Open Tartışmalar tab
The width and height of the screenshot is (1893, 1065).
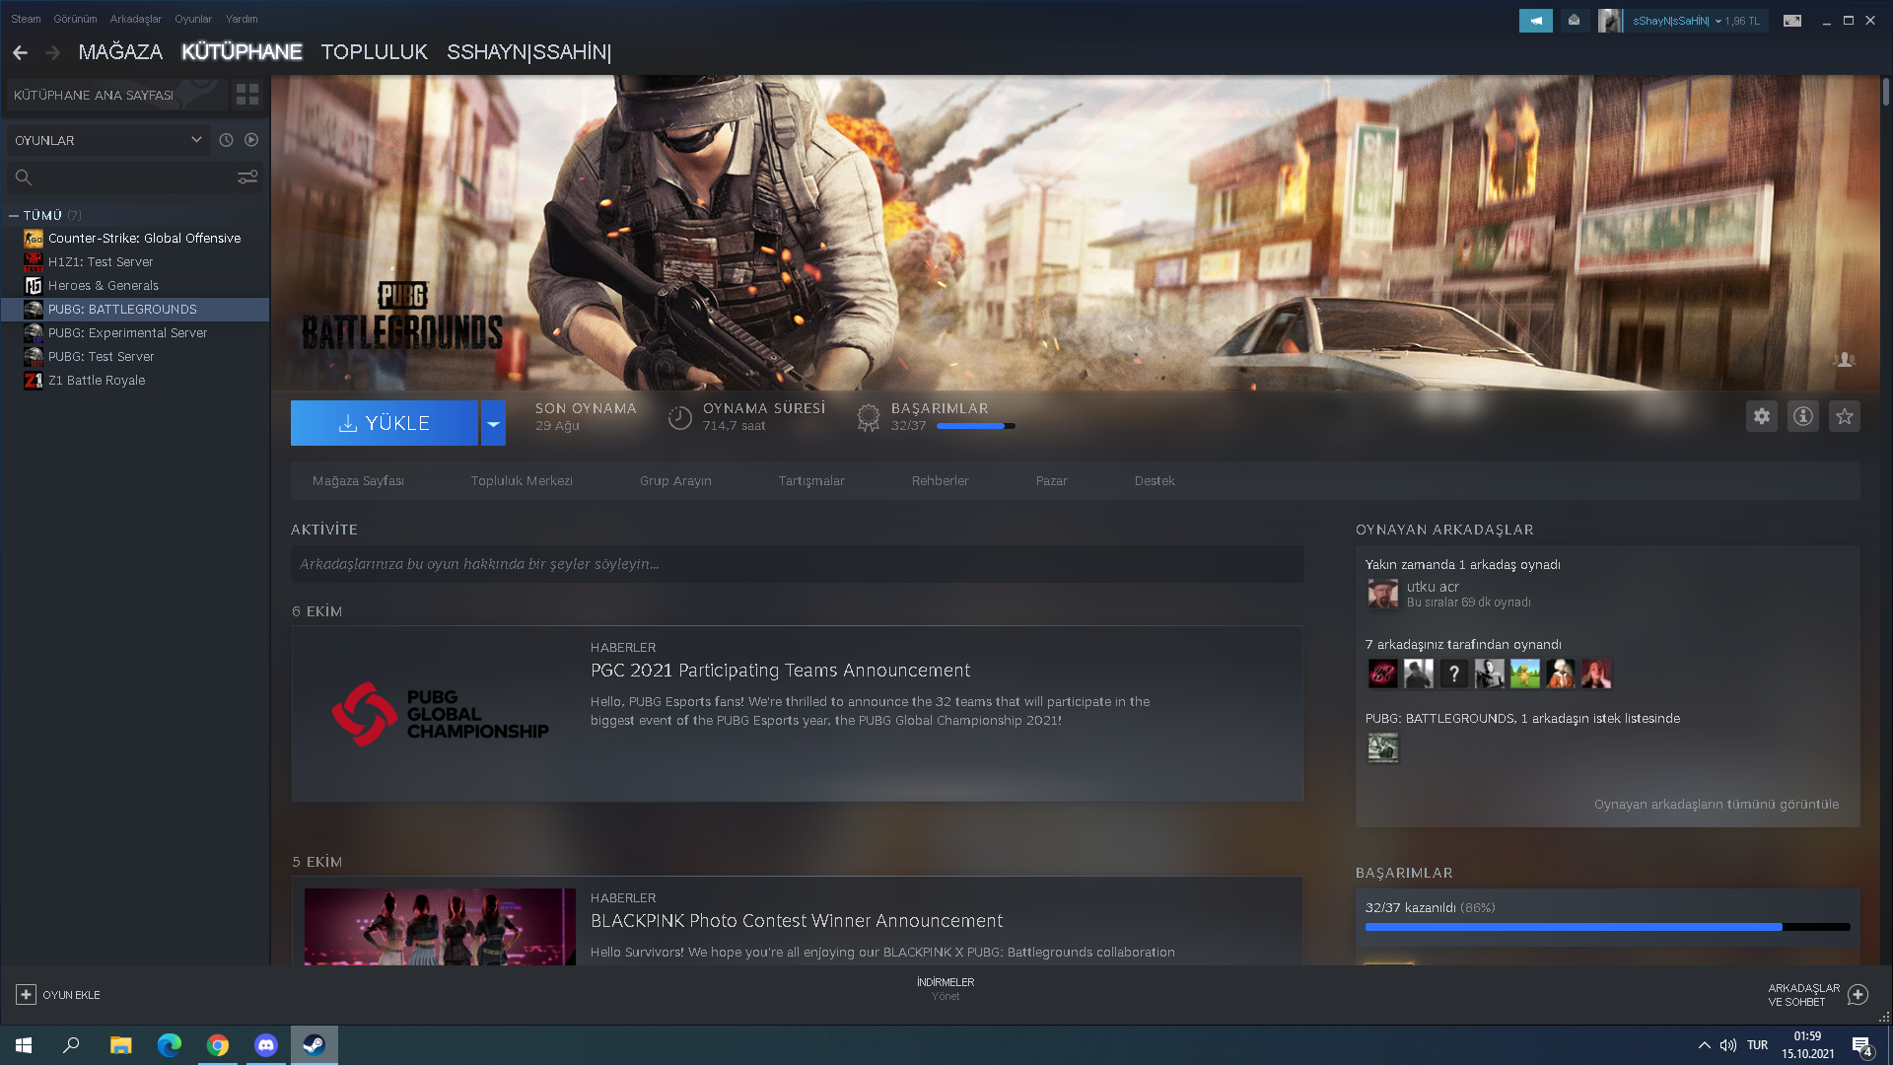811,481
